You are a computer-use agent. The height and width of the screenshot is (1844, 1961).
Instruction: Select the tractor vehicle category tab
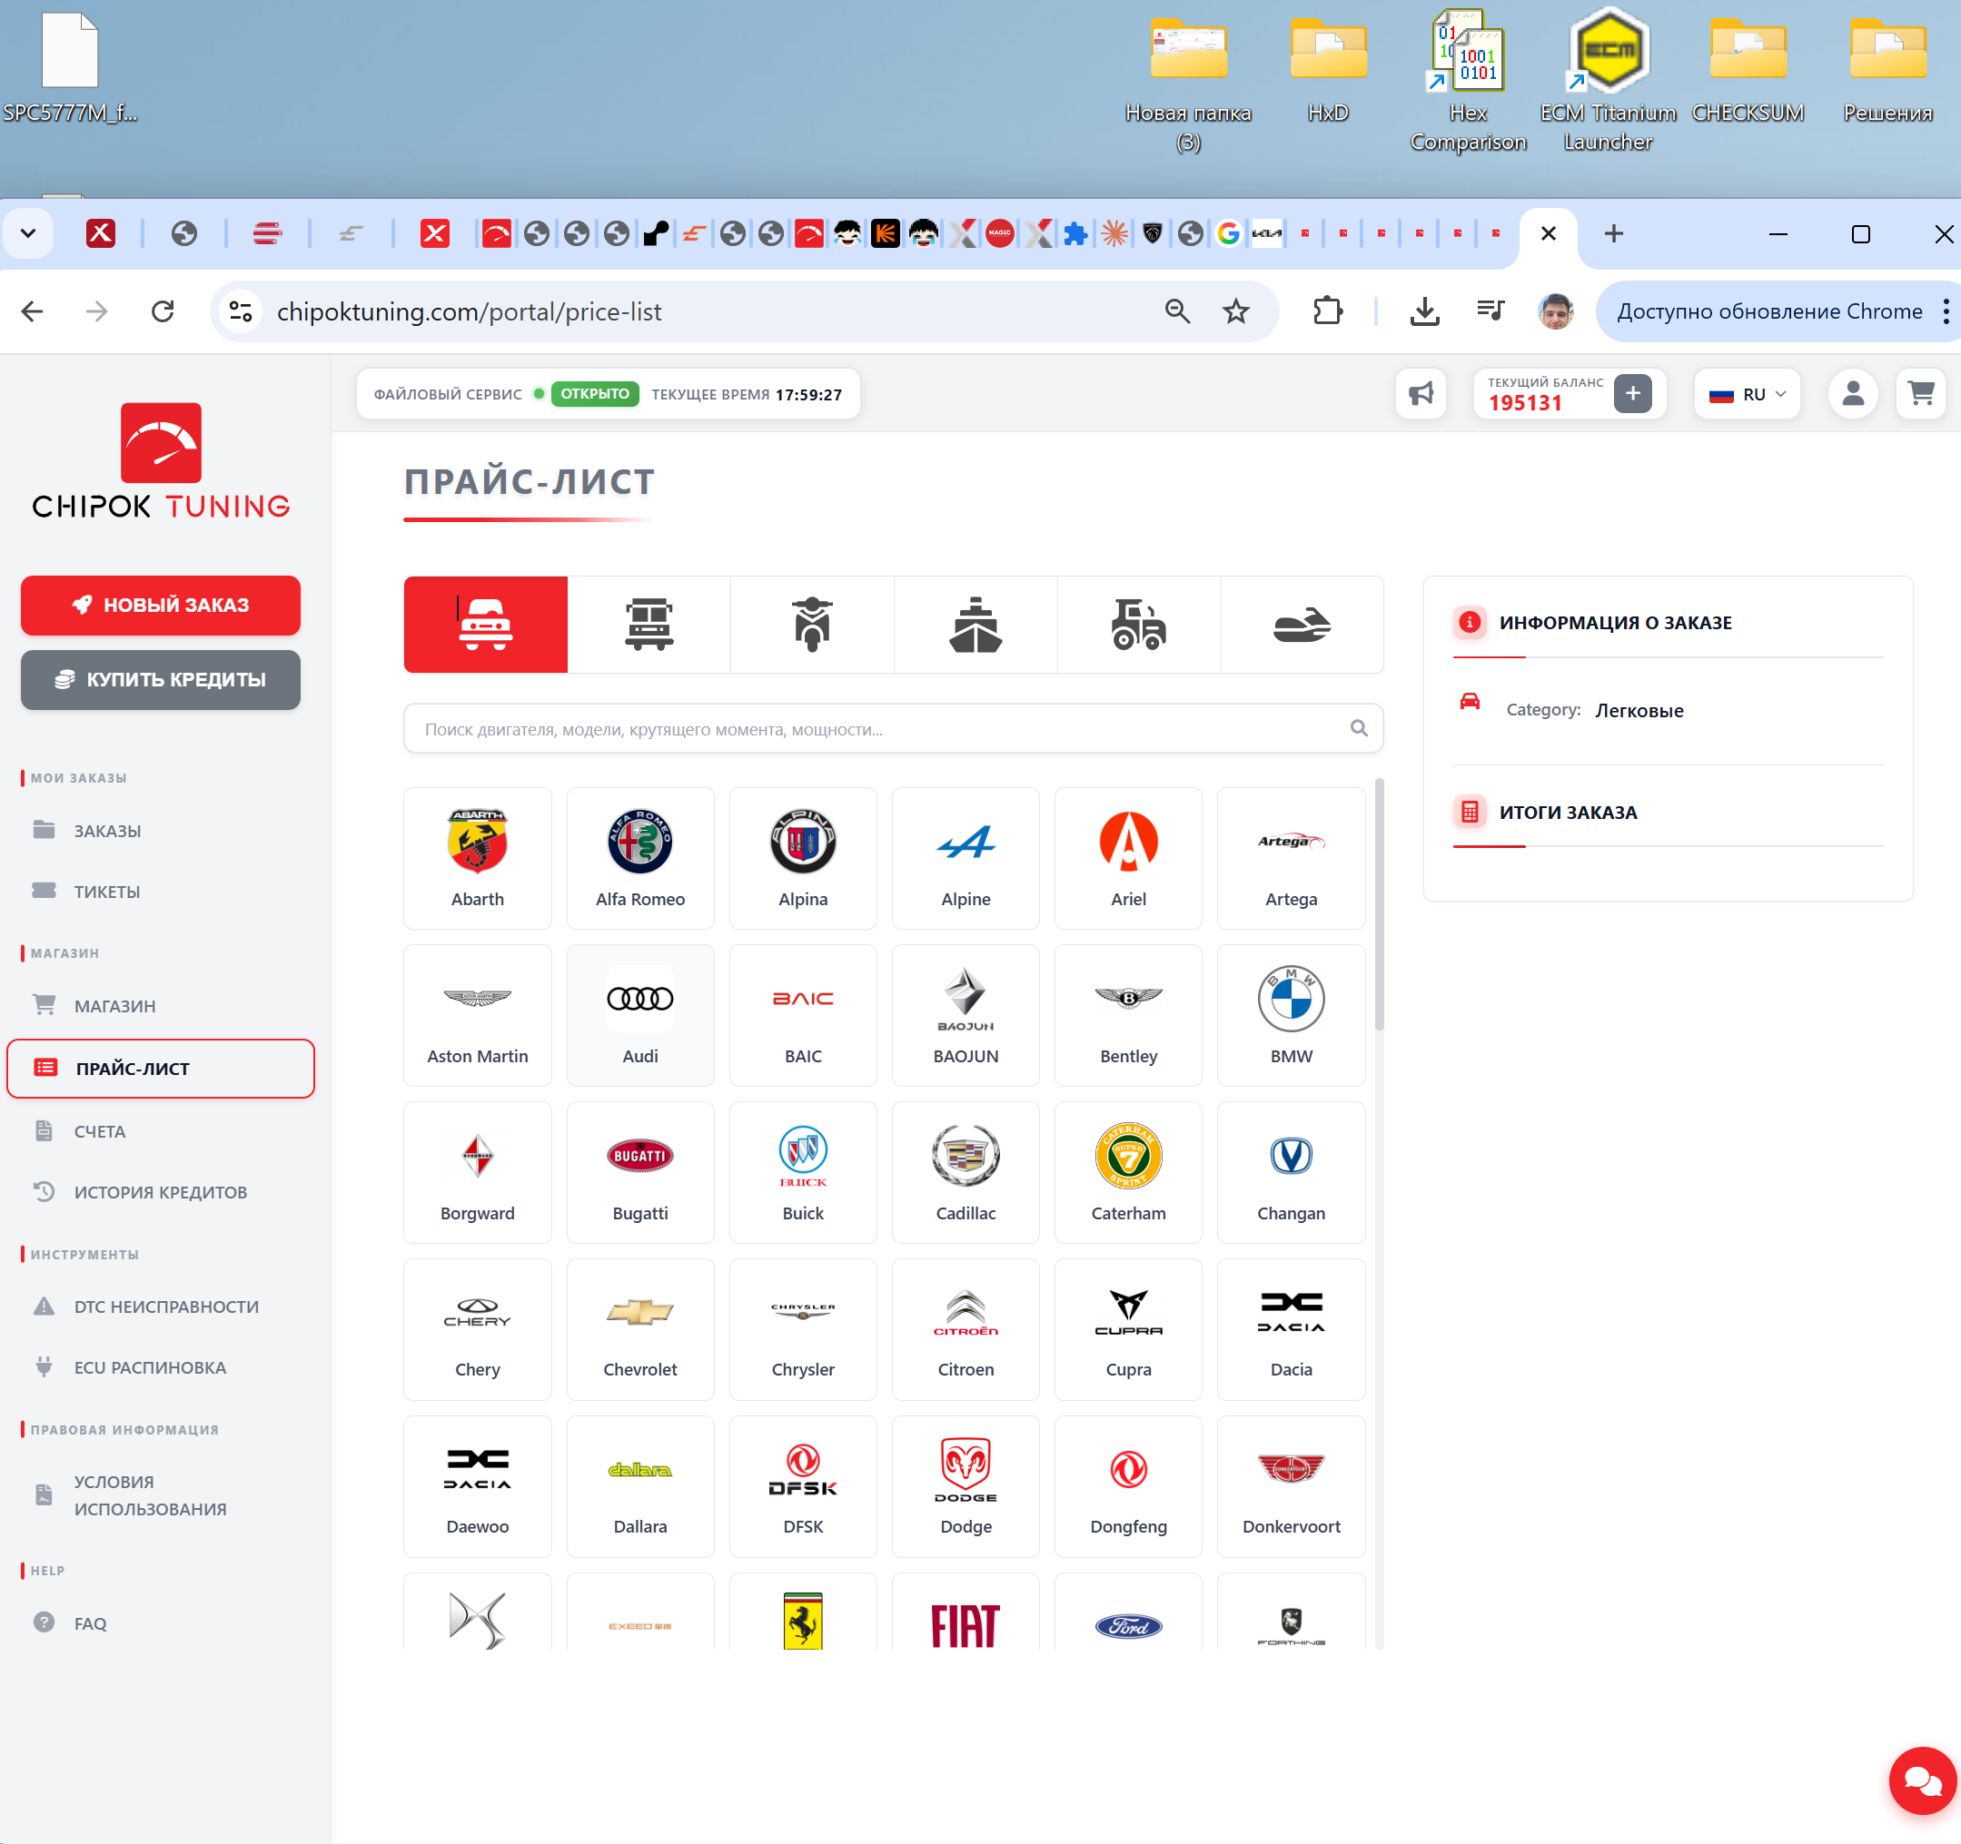point(1139,624)
